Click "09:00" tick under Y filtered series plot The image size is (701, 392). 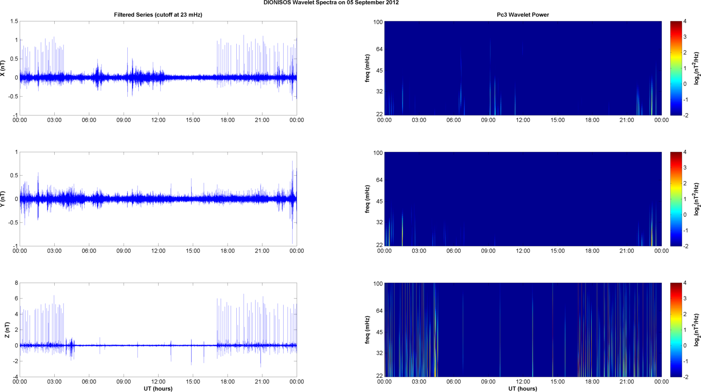click(124, 251)
